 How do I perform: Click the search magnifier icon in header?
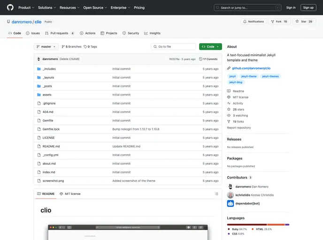pos(217,7)
